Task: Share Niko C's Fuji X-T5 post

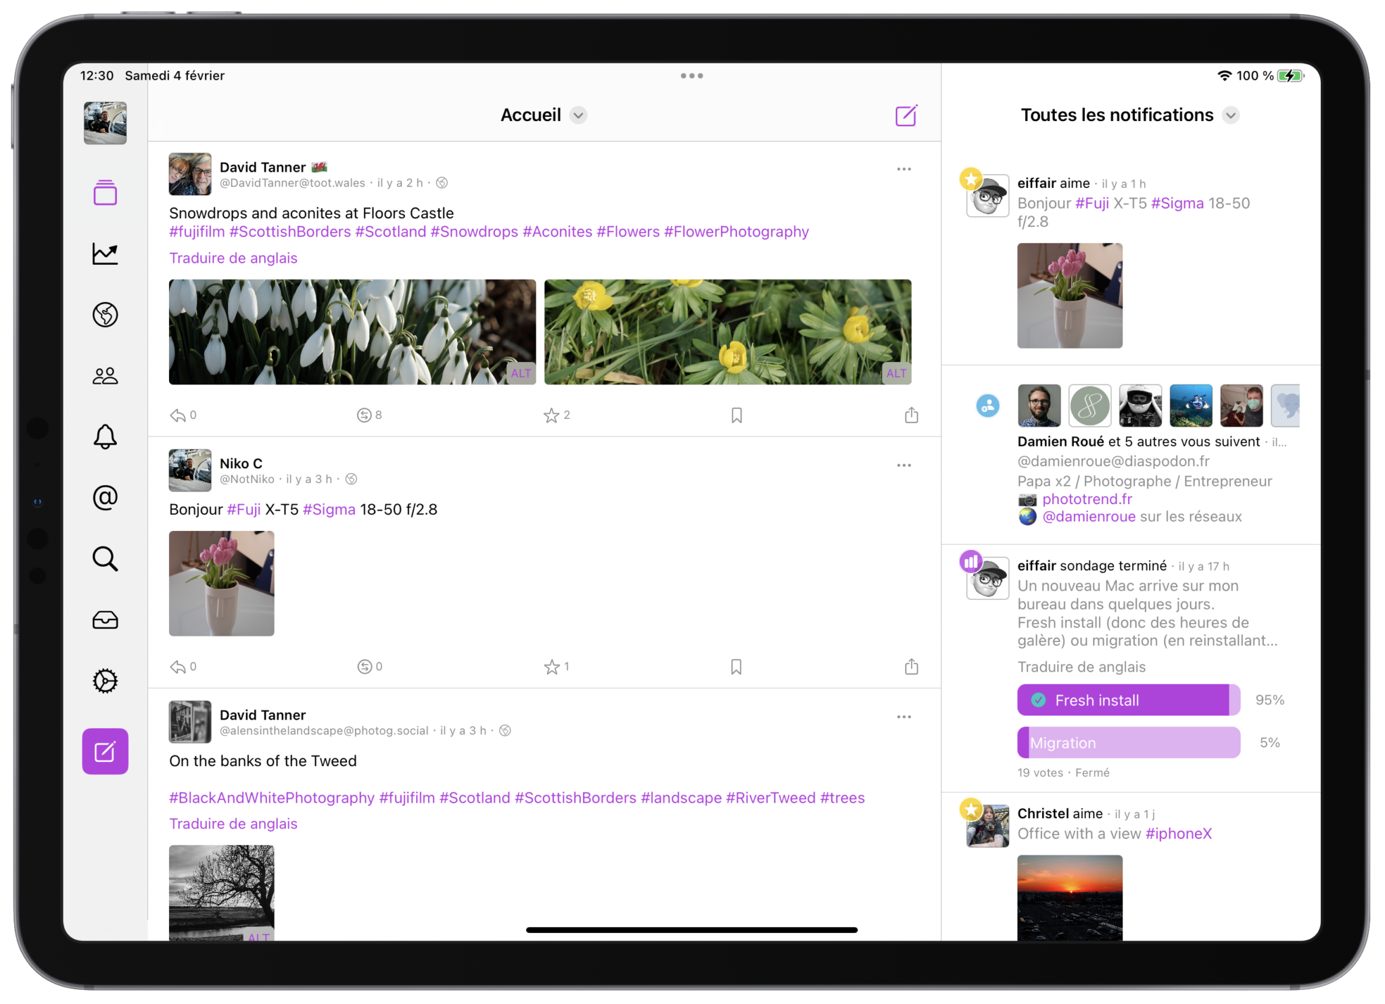Action: (912, 667)
